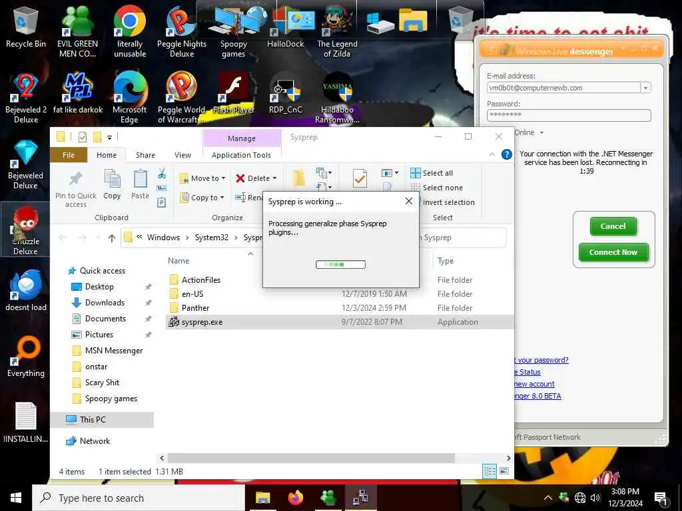Show hidden system tray icons
The image size is (682, 511).
tap(547, 498)
